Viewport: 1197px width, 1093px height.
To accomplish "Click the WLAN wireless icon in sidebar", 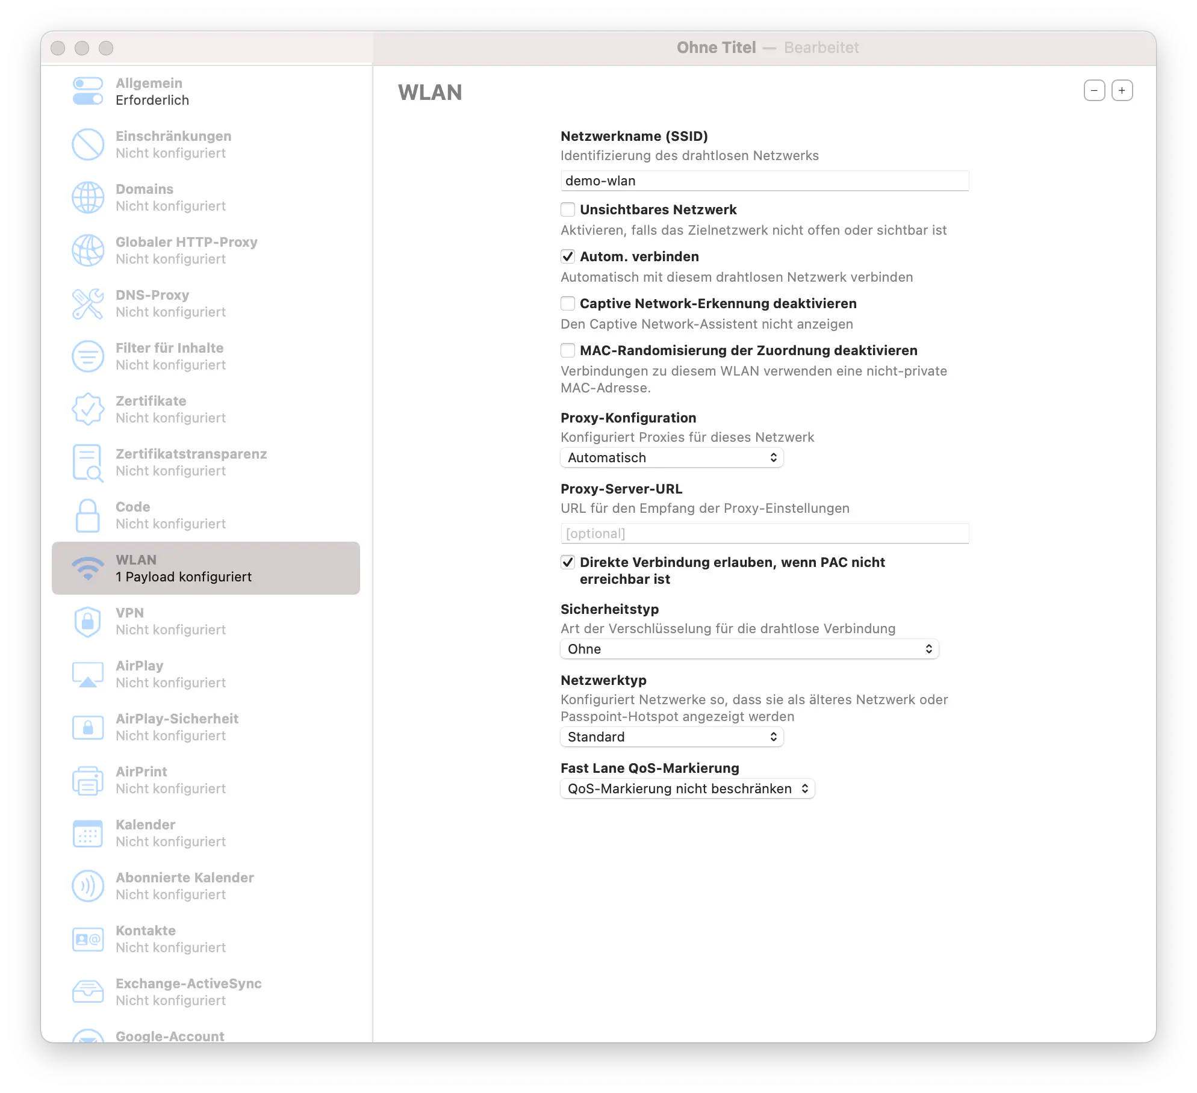I will click(x=88, y=567).
